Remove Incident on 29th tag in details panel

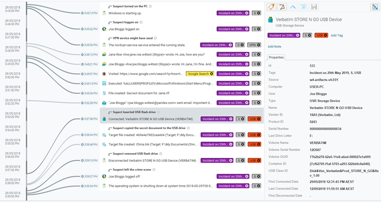(298, 35)
